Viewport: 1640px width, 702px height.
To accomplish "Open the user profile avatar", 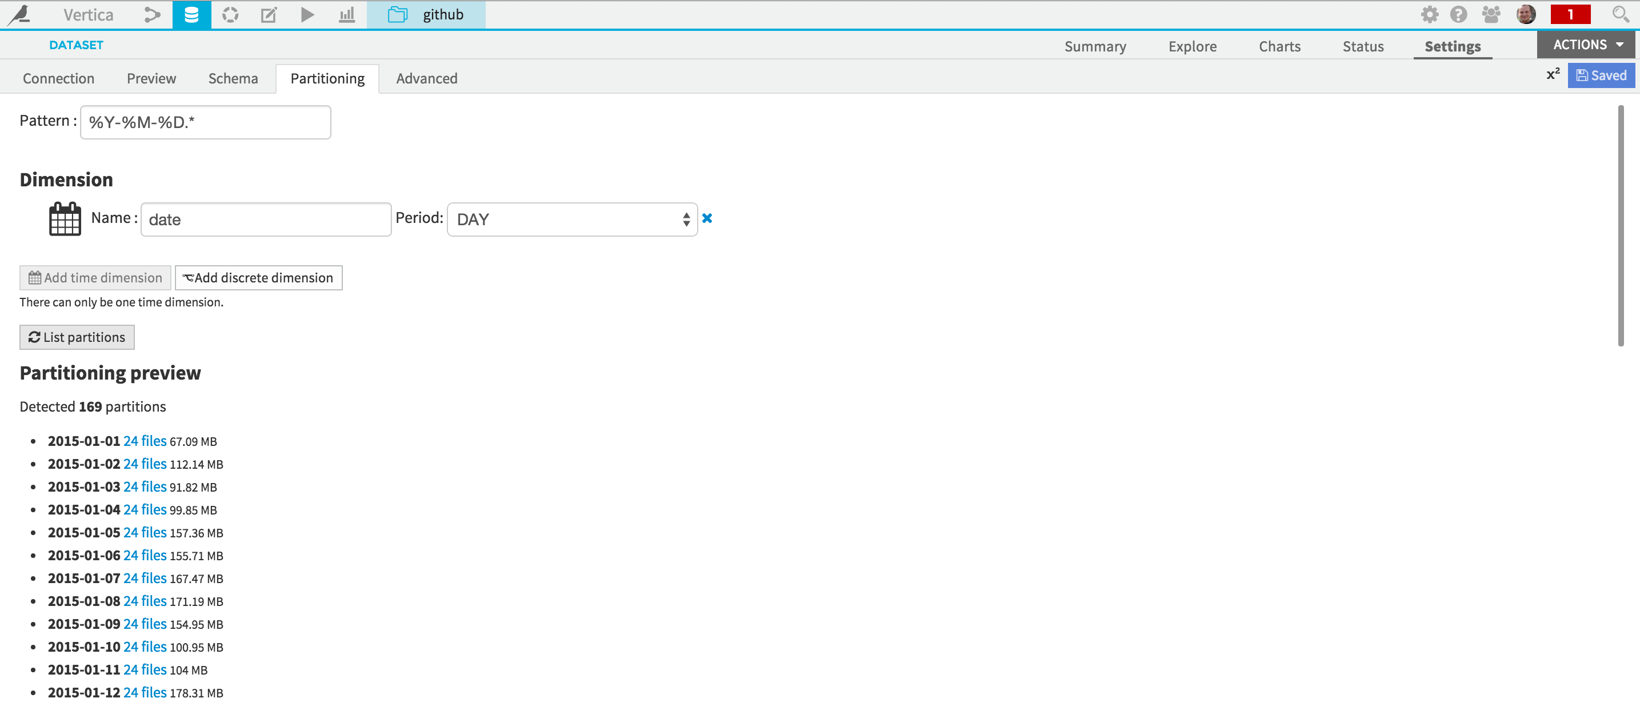I will coord(1525,14).
